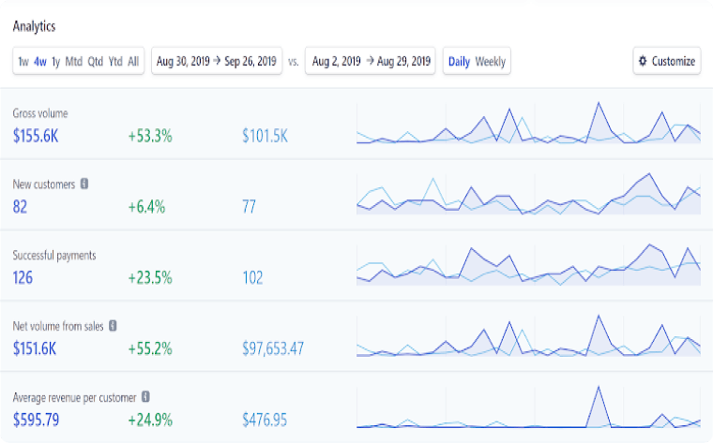Click the $595.79 average revenue value
Screen dimensions: 713x443
[36, 420]
